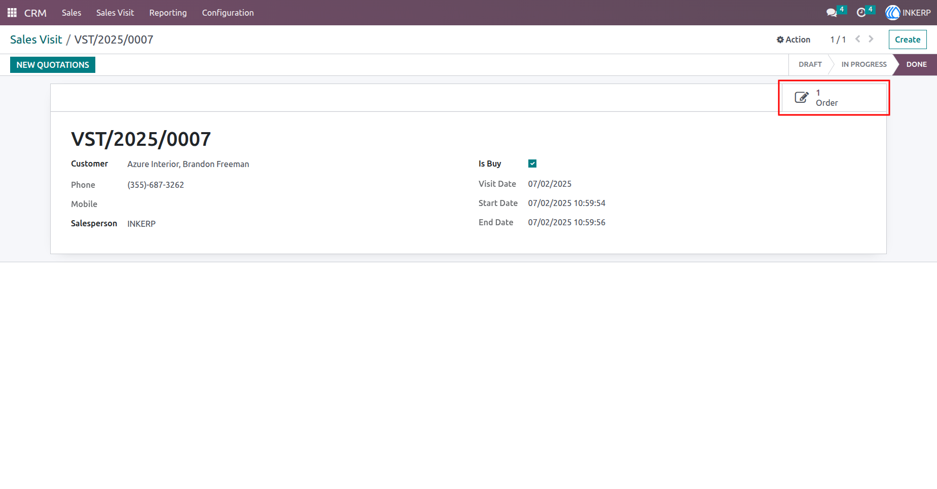
Task: Select the IN PROGRESS status stage
Action: tap(864, 64)
